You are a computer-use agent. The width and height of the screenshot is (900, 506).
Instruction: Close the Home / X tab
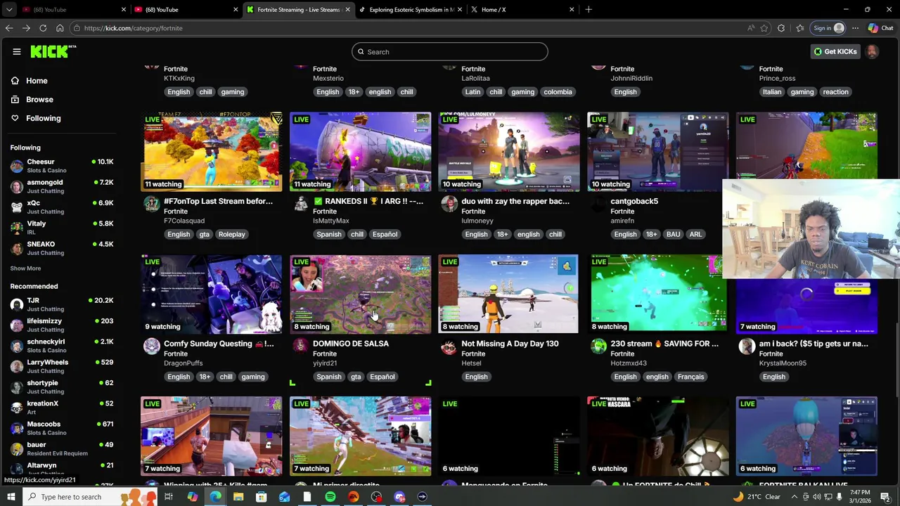572,10
